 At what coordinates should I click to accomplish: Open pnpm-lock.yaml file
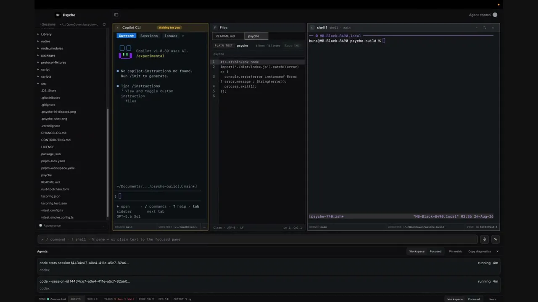[53, 161]
